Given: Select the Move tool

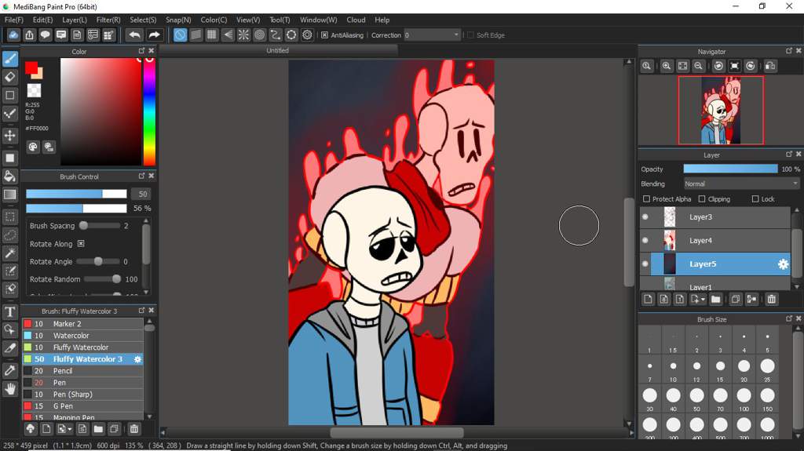Looking at the screenshot, I should click(x=9, y=135).
